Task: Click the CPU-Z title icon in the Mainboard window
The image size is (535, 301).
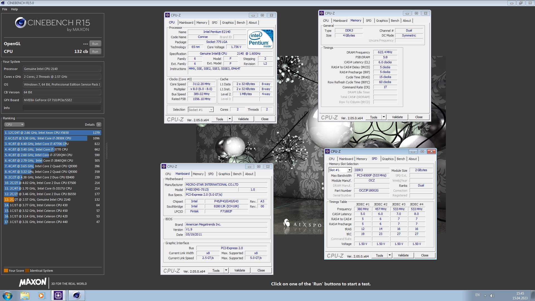Action: tap(164, 166)
